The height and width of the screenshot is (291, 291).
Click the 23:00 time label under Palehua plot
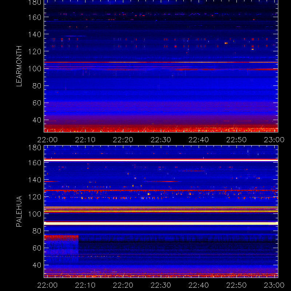click(274, 285)
